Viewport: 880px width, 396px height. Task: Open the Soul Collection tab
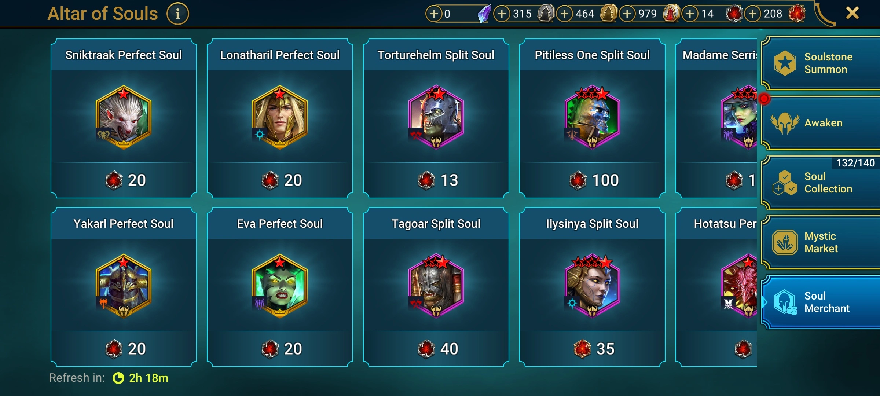click(x=821, y=183)
